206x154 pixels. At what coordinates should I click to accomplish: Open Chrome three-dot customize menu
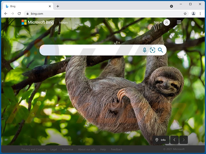[200, 14]
